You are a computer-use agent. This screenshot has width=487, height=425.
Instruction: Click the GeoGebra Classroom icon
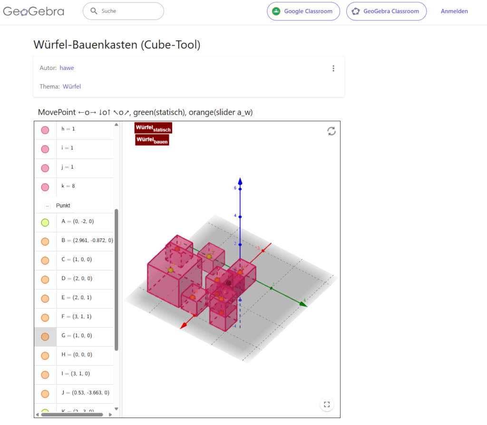click(355, 11)
